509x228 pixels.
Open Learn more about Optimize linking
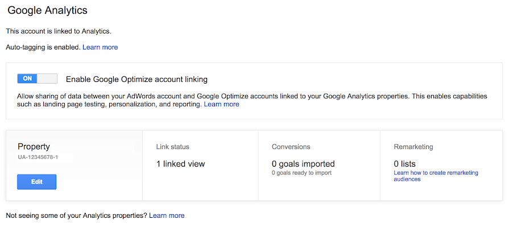(x=221, y=104)
